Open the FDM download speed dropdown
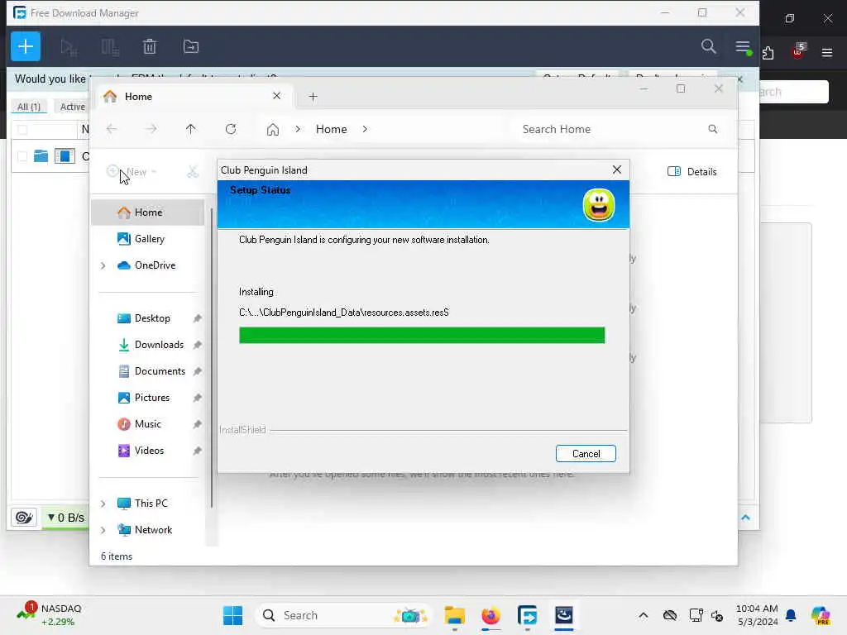The height and width of the screenshot is (635, 847). pos(65,518)
